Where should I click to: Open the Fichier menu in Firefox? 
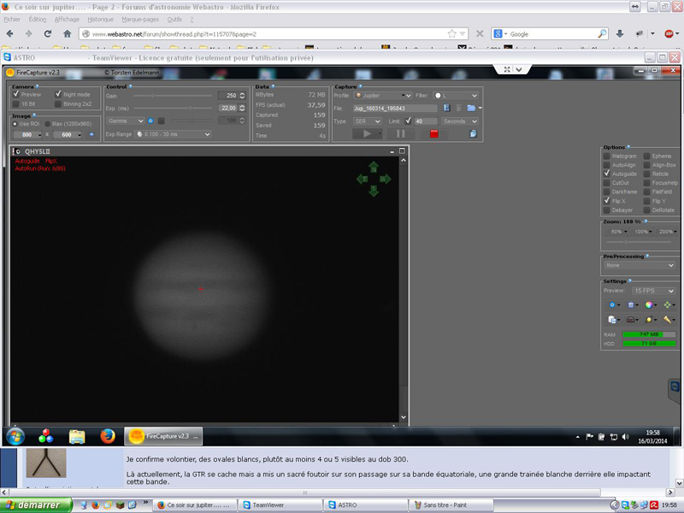[12, 19]
